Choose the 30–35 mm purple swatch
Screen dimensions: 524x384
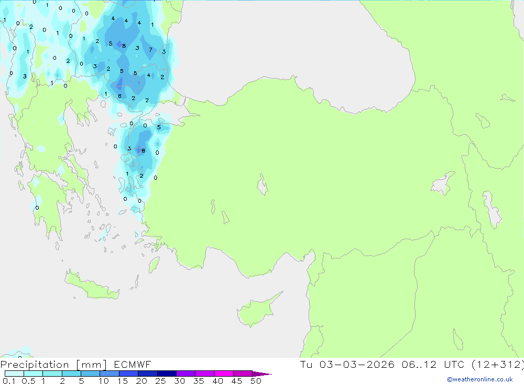point(186,374)
